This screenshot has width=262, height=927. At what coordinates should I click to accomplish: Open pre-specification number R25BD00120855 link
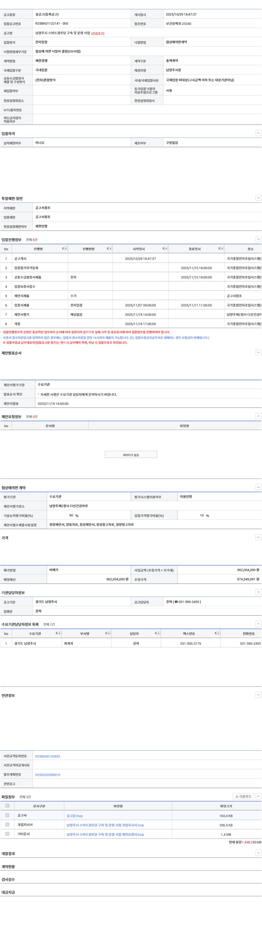(47, 756)
